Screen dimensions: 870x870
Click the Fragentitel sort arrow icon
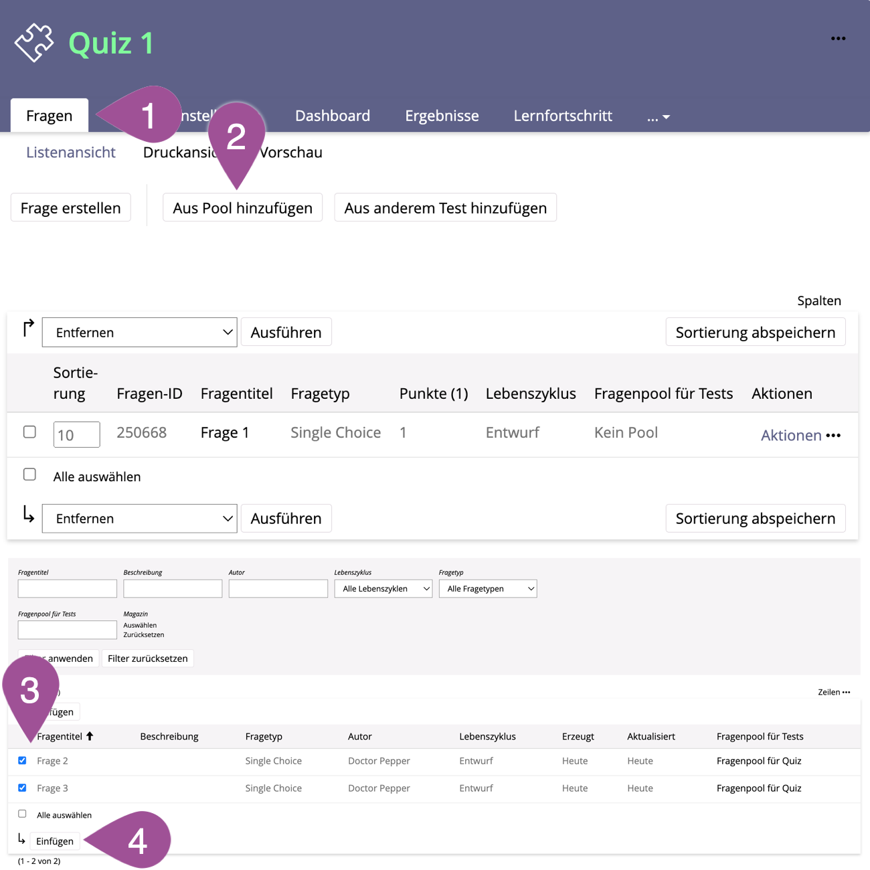click(90, 736)
